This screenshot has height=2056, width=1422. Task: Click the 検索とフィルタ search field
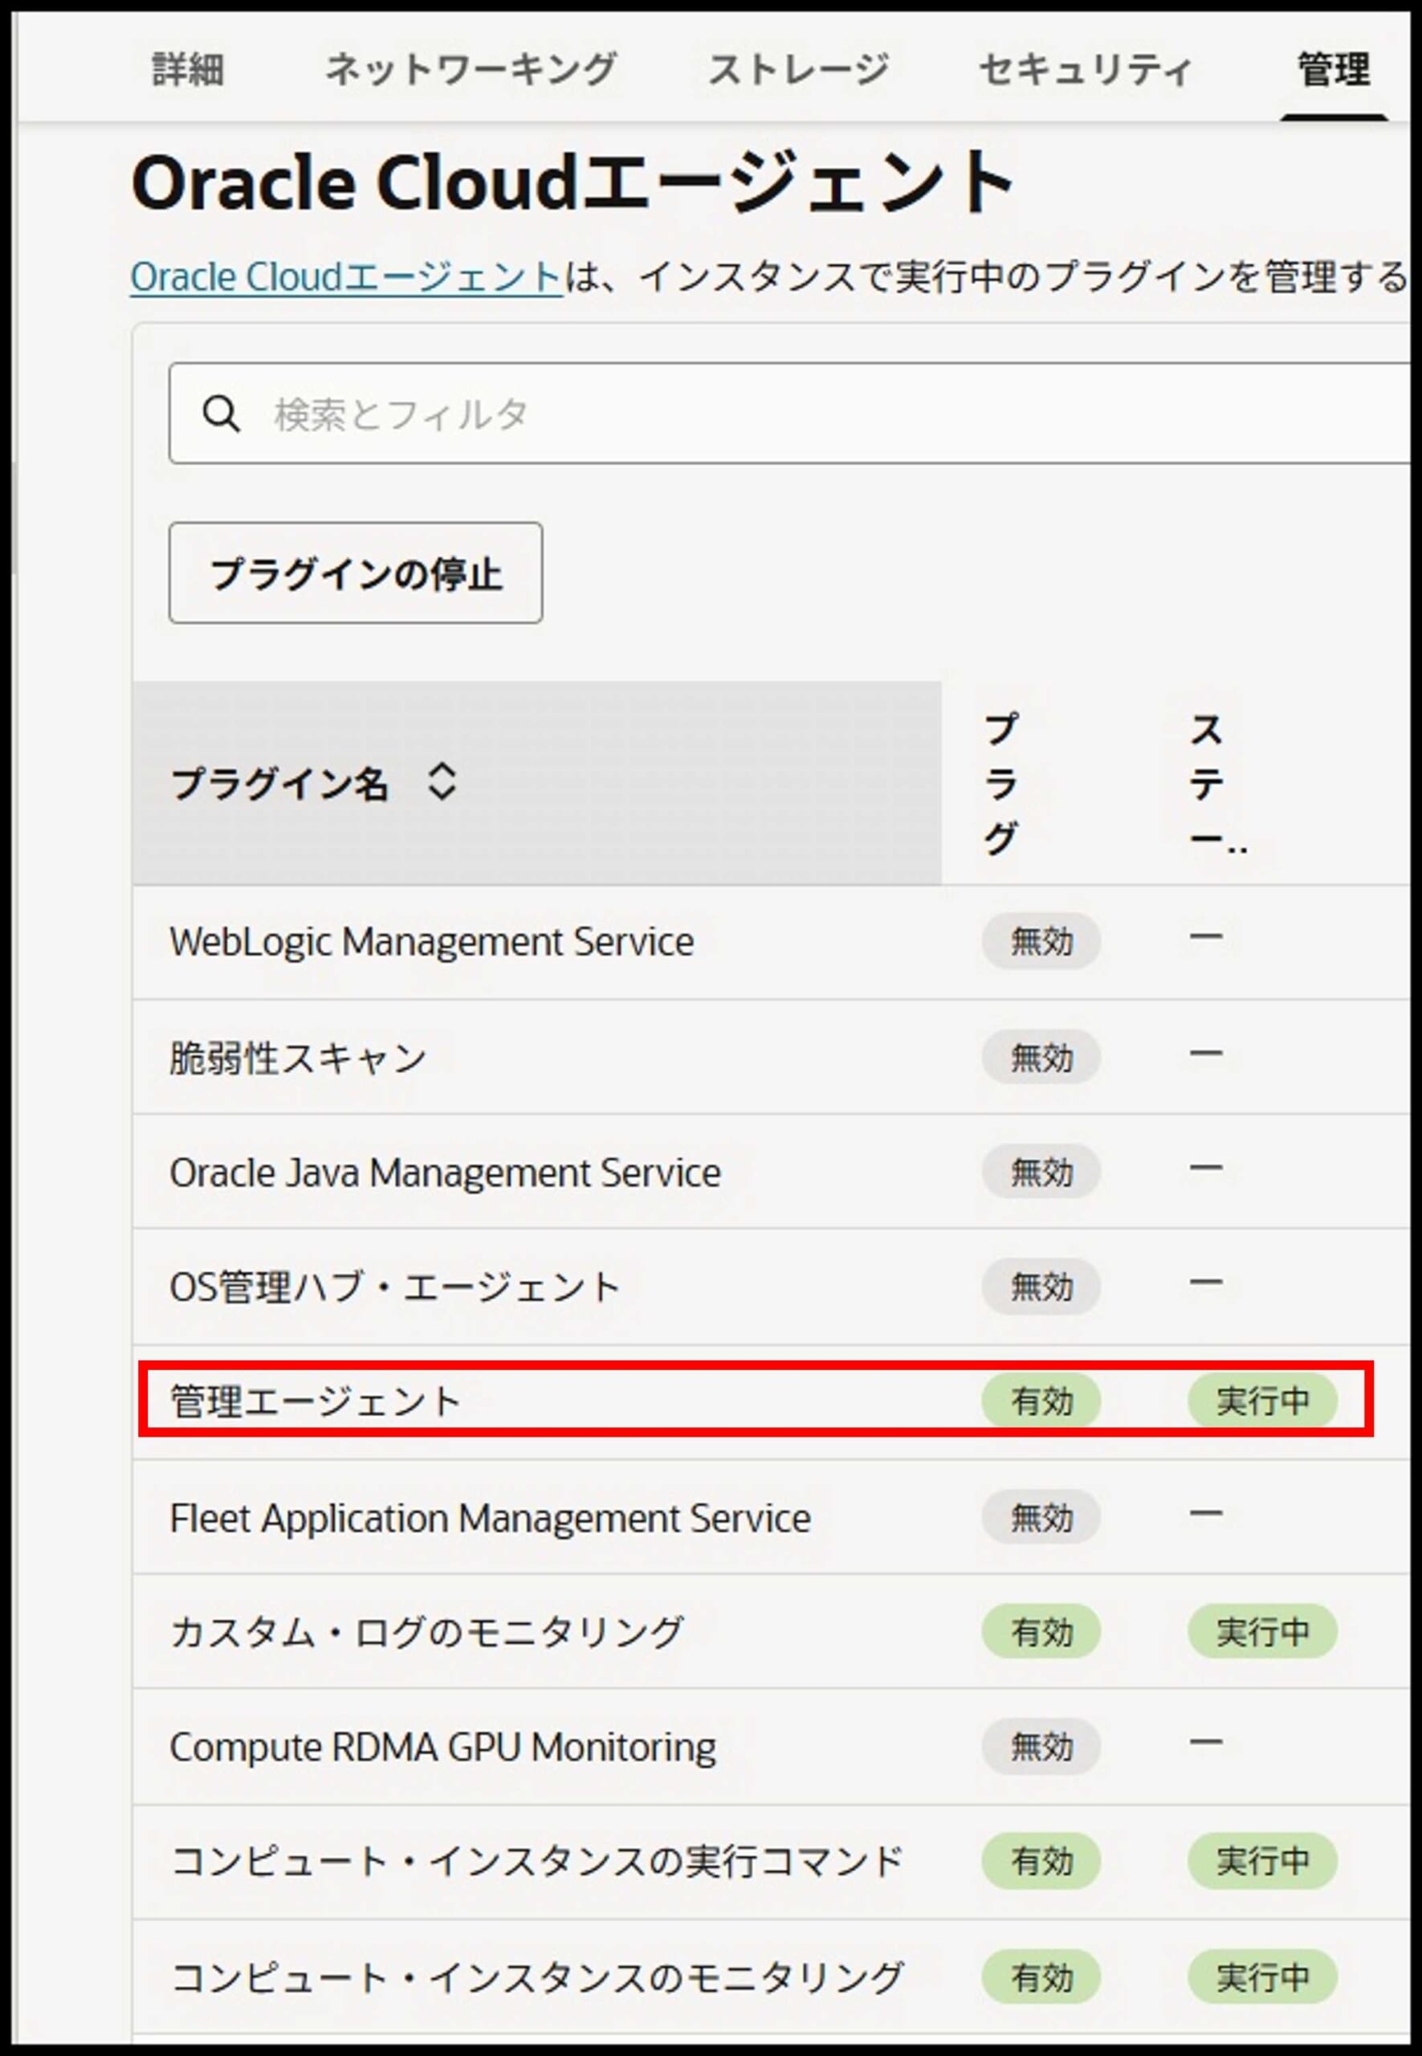[802, 414]
